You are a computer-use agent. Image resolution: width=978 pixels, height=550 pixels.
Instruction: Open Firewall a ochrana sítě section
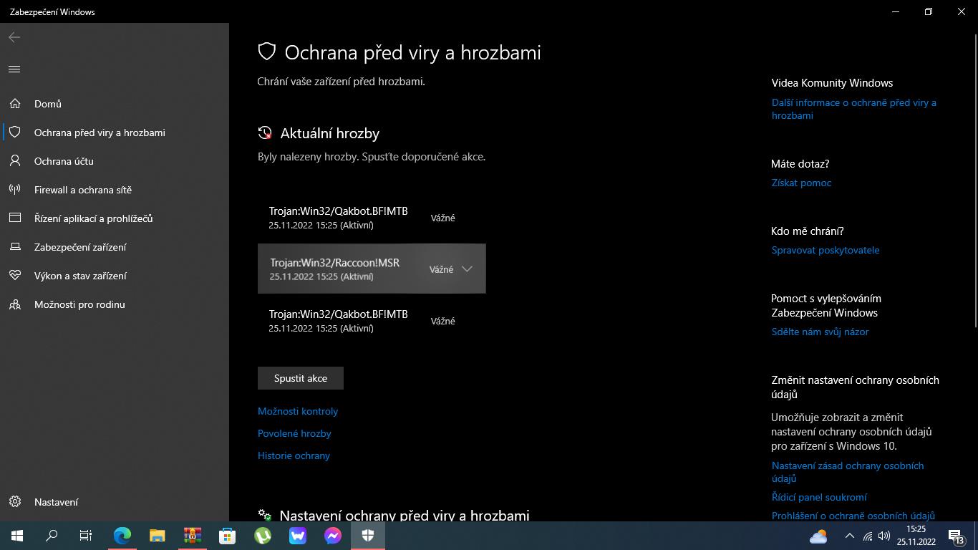[x=83, y=190]
